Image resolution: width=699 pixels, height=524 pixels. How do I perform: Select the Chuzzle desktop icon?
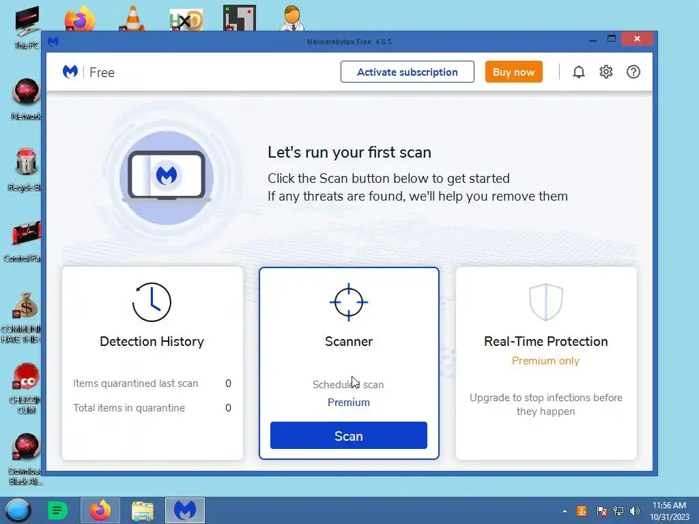(26, 388)
